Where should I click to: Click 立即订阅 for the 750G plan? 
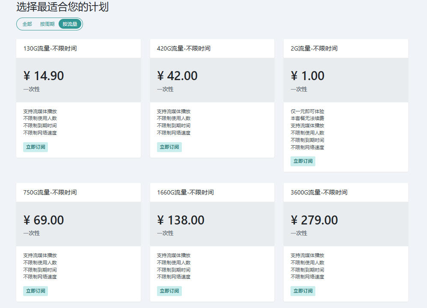coord(36,291)
